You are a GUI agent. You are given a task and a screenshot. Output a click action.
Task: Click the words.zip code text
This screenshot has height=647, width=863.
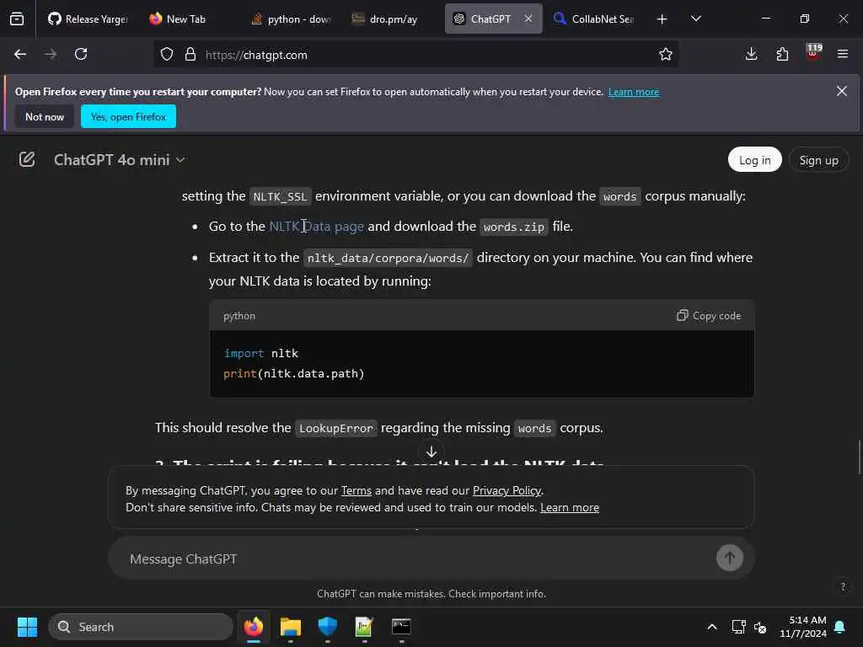pos(513,227)
